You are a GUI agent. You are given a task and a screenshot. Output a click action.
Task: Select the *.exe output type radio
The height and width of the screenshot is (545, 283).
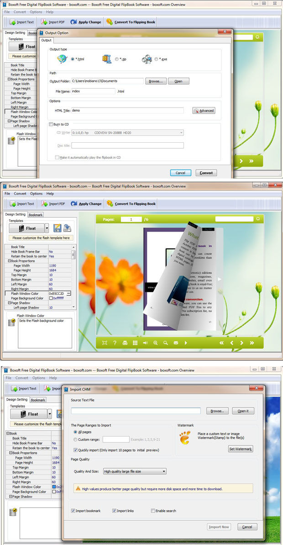pyautogui.click(x=157, y=59)
